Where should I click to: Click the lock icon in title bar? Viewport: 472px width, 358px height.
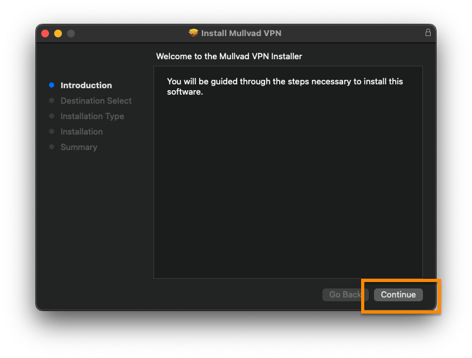coord(428,33)
